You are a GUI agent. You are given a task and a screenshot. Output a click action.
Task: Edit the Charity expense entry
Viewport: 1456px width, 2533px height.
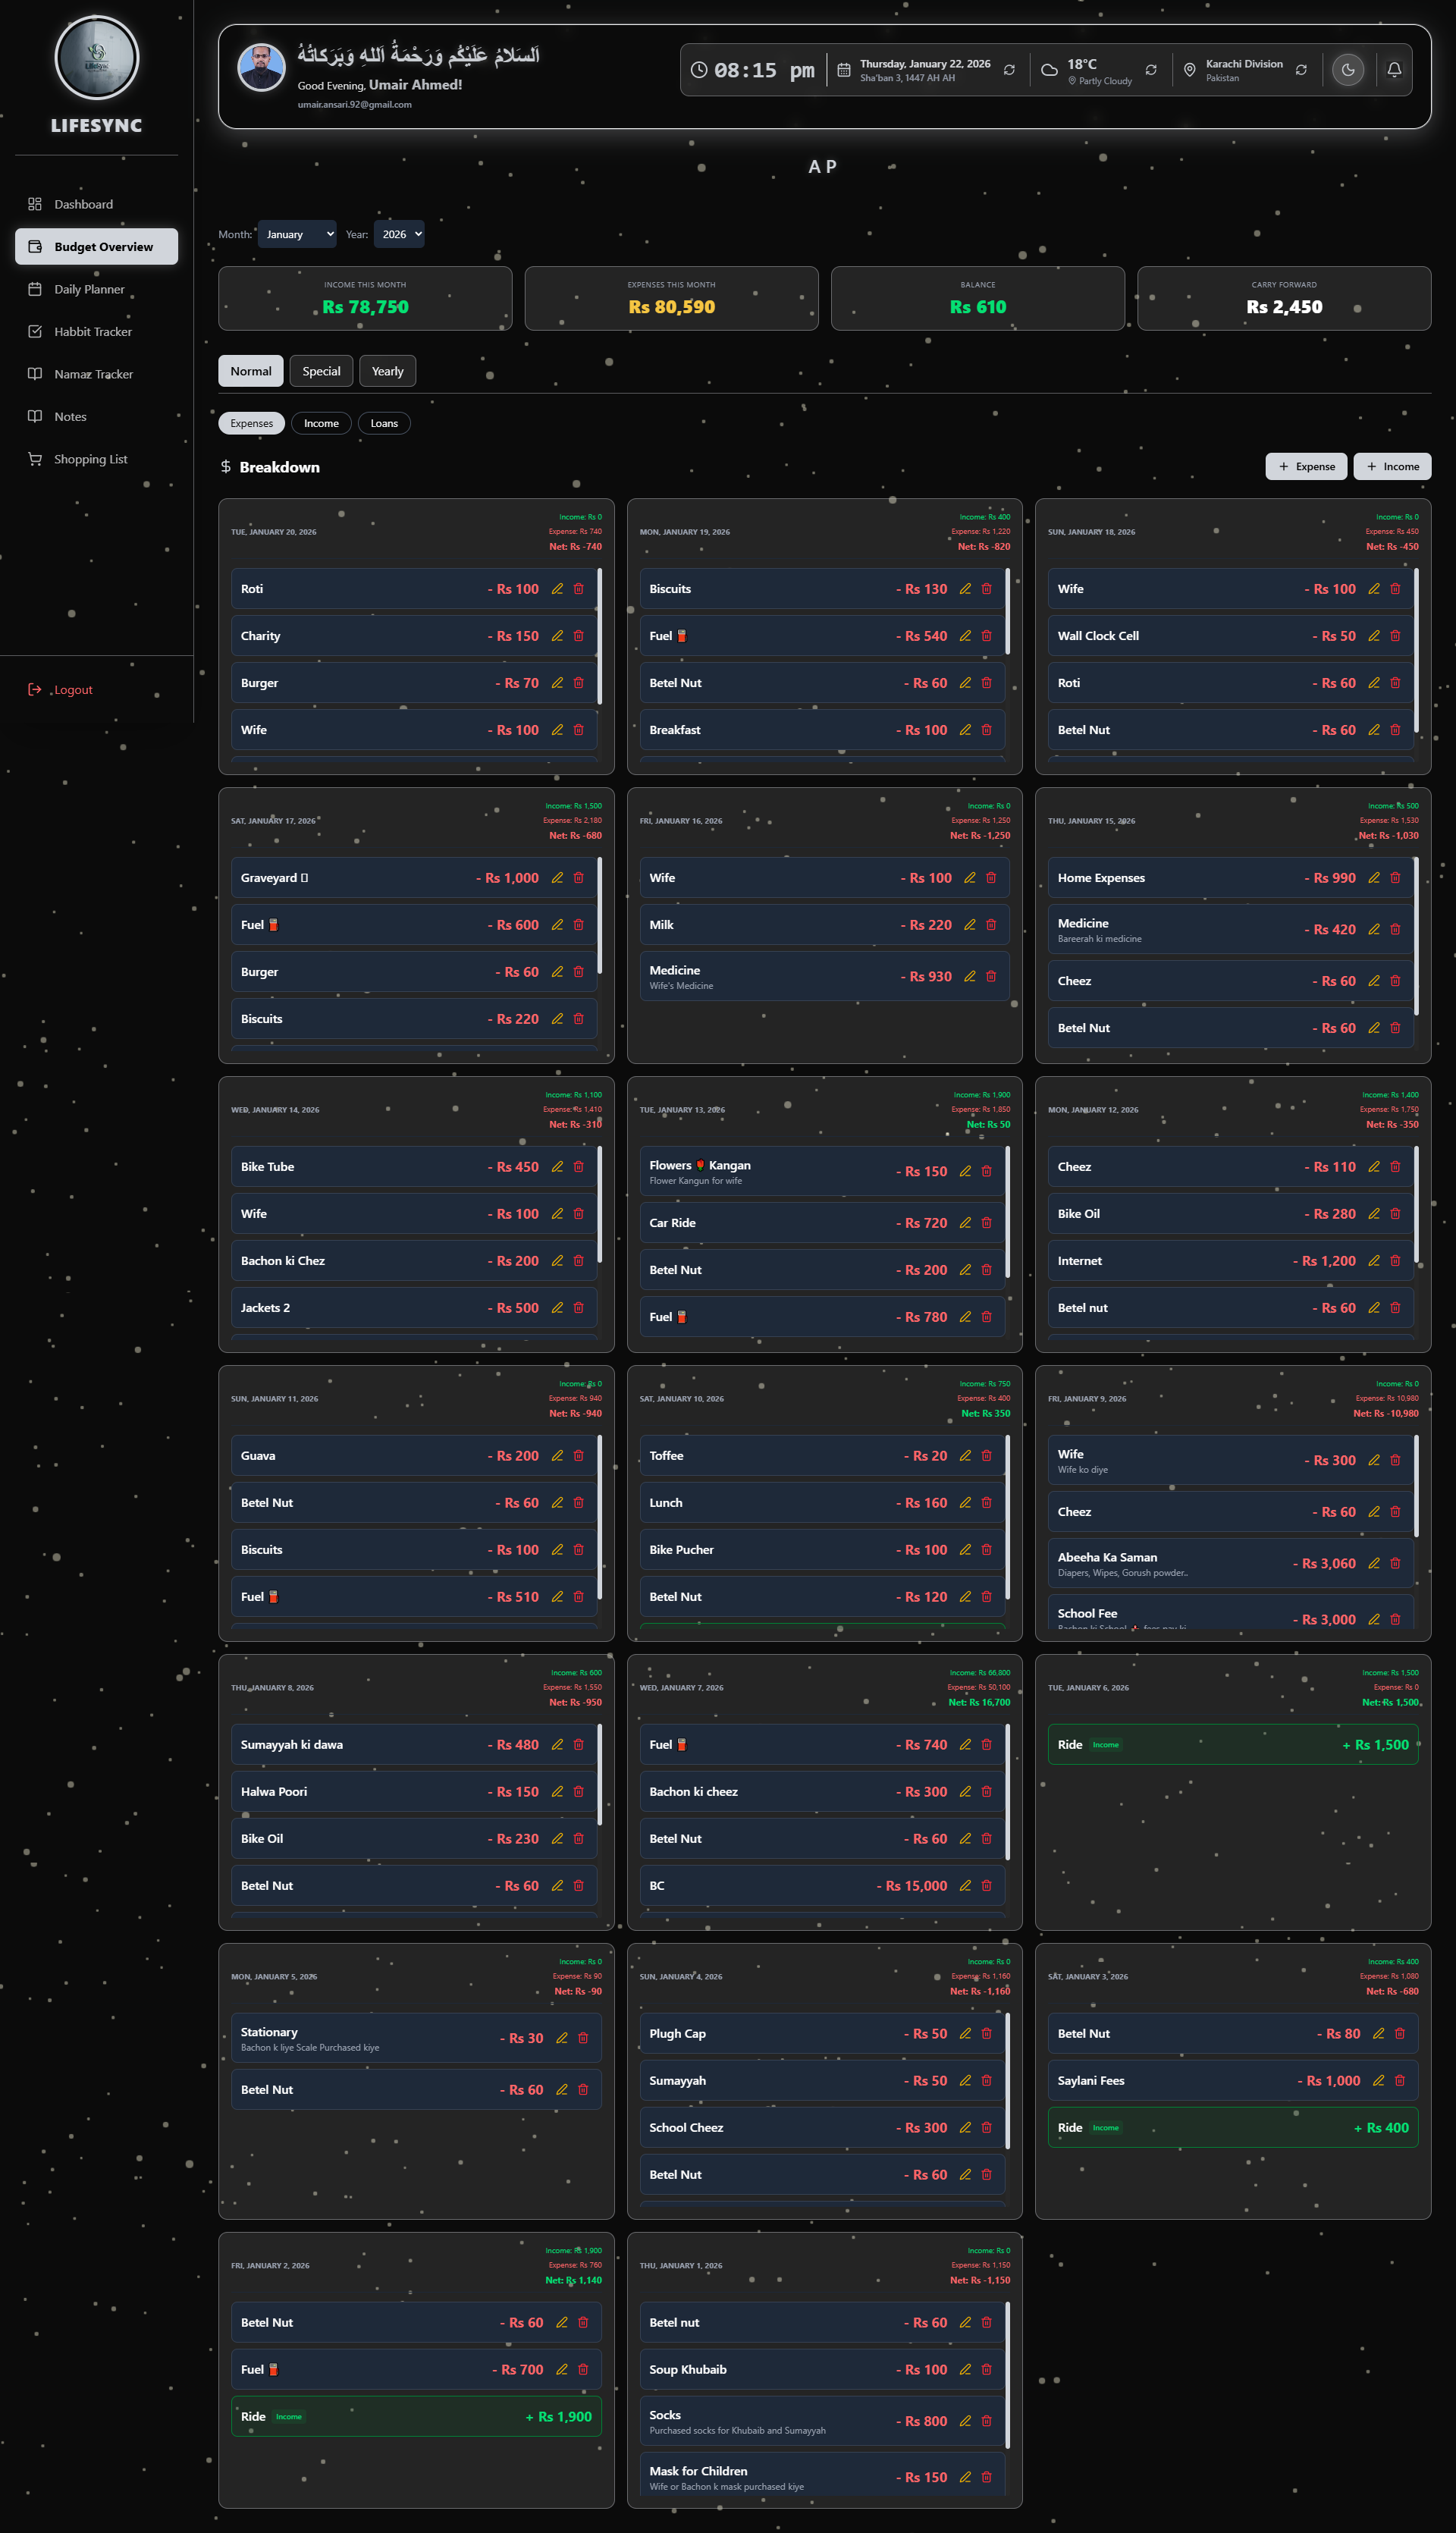click(x=557, y=636)
